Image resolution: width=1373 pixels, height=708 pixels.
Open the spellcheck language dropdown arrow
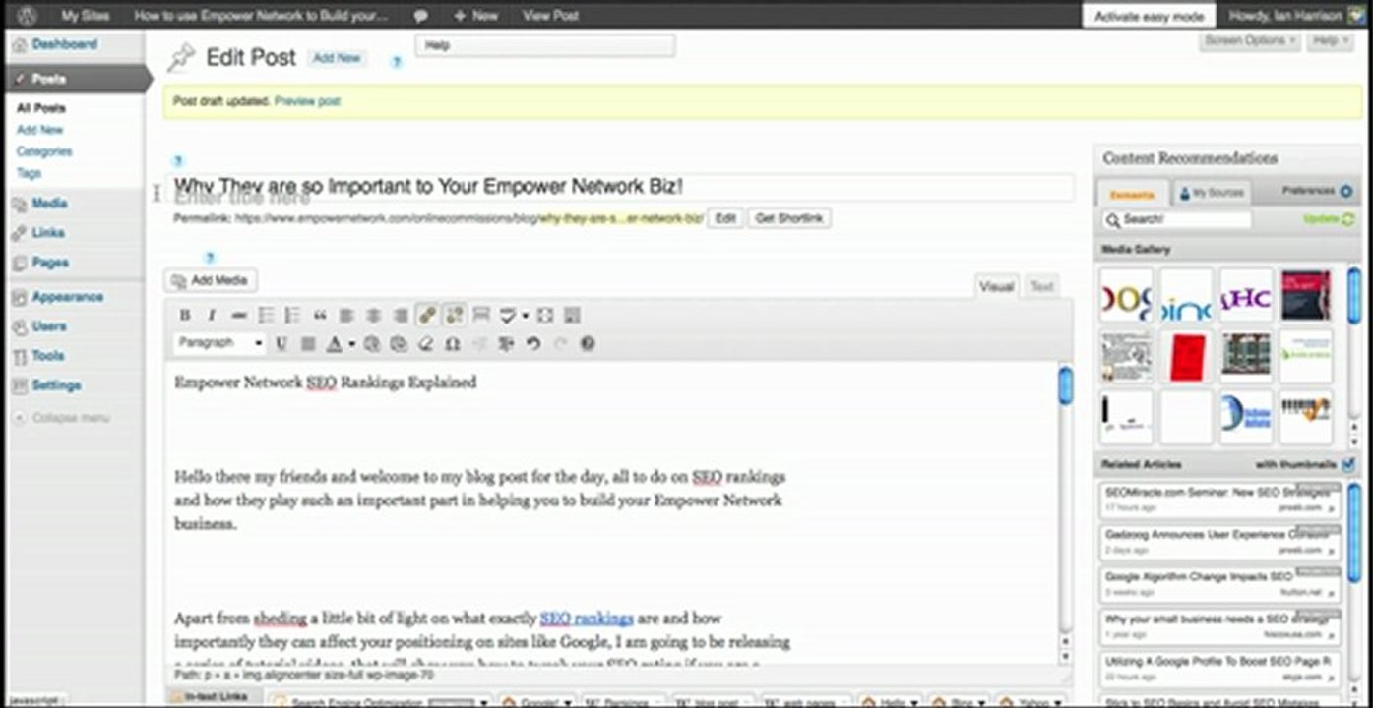coord(526,316)
